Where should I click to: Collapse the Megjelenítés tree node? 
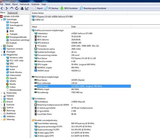coord(2,55)
